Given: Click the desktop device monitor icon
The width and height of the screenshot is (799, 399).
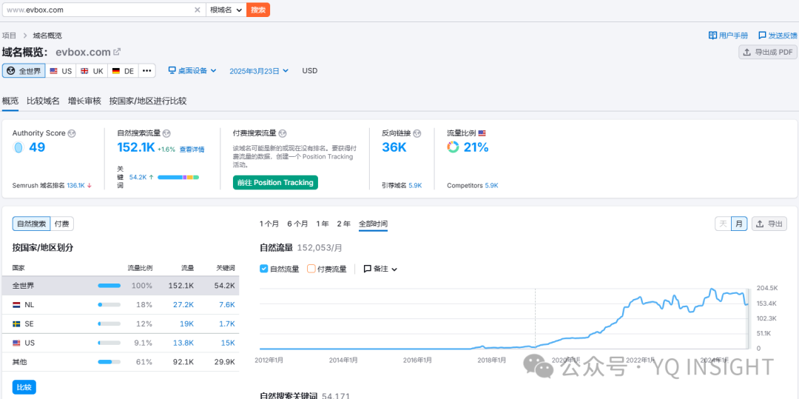Looking at the screenshot, I should (172, 70).
